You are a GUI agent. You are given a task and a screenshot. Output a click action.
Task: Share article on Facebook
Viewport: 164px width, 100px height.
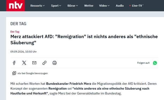click(x=14, y=63)
